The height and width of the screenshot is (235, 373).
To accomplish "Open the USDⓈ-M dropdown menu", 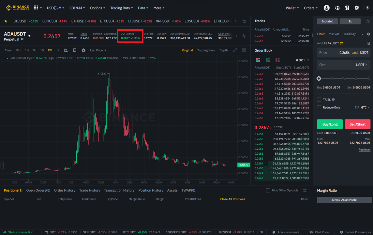I will [x=56, y=8].
